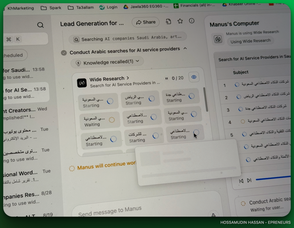Select the Scheduled filter in sidebar
This screenshot has height=228, width=294.
(14, 55)
